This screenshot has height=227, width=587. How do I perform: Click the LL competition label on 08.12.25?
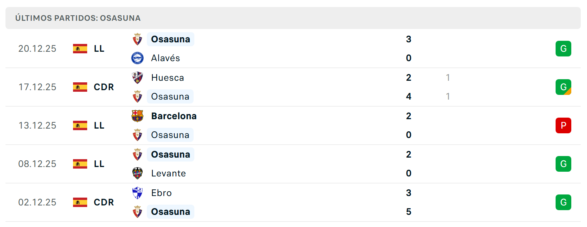point(99,164)
